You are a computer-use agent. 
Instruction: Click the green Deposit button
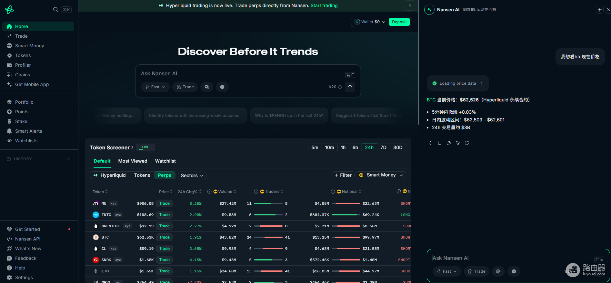pyautogui.click(x=399, y=22)
